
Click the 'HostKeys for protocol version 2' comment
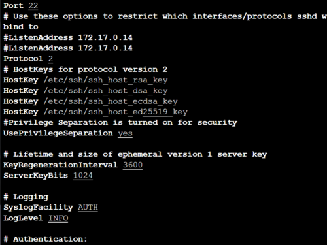tap(86, 69)
